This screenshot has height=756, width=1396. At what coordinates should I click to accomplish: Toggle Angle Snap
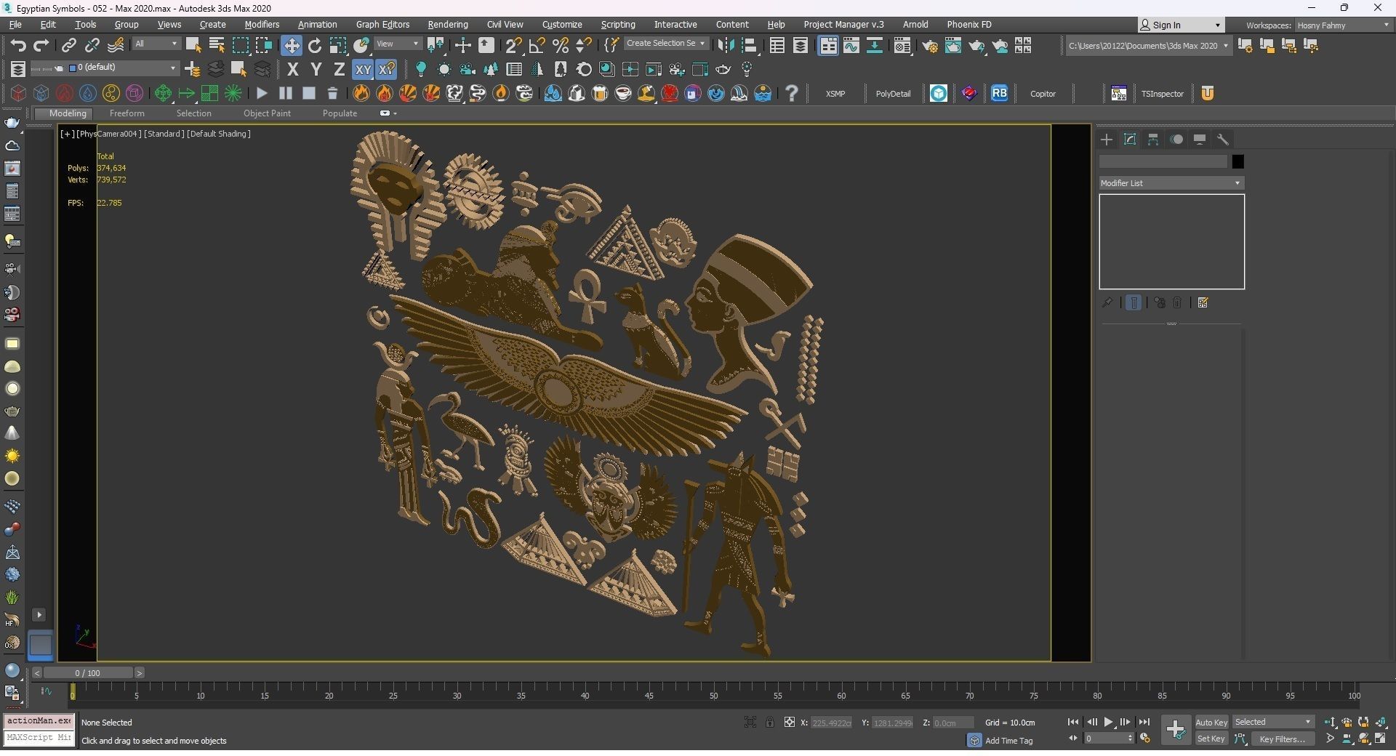point(537,45)
